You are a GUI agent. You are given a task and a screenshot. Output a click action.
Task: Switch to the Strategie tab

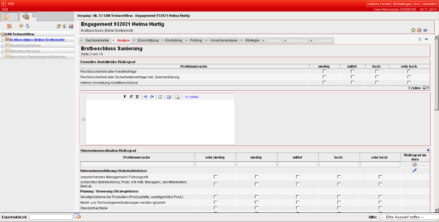pos(250,40)
